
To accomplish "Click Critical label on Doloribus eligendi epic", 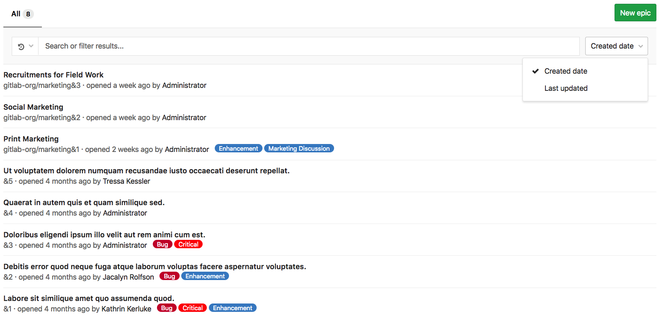I will click(x=188, y=244).
